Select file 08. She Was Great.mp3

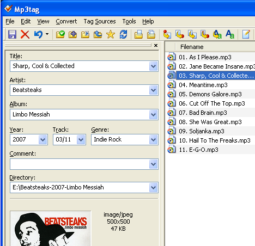coord(210,122)
